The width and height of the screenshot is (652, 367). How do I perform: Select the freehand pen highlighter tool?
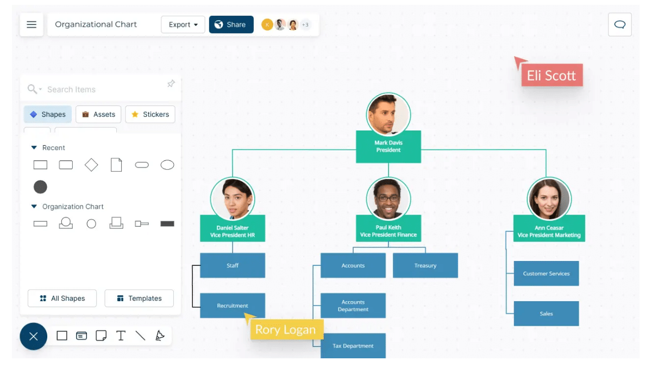160,336
